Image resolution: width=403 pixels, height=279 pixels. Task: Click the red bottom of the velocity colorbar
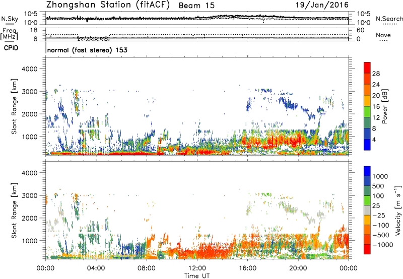point(367,249)
